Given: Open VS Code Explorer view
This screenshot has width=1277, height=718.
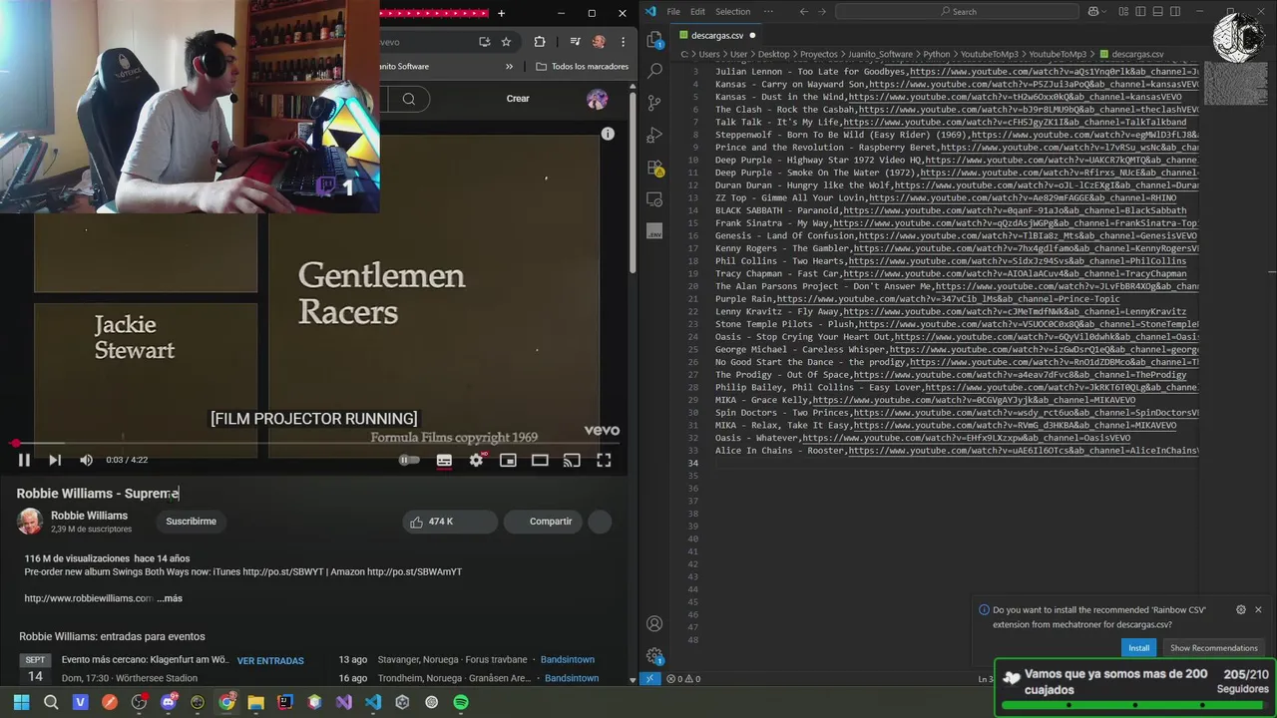Looking at the screenshot, I should pyautogui.click(x=654, y=40).
